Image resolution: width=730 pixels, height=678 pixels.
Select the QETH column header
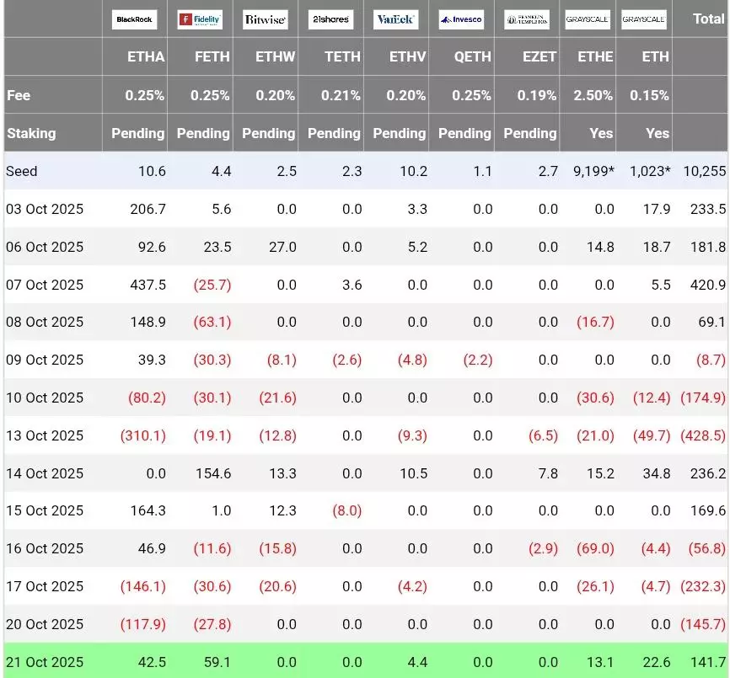click(472, 57)
